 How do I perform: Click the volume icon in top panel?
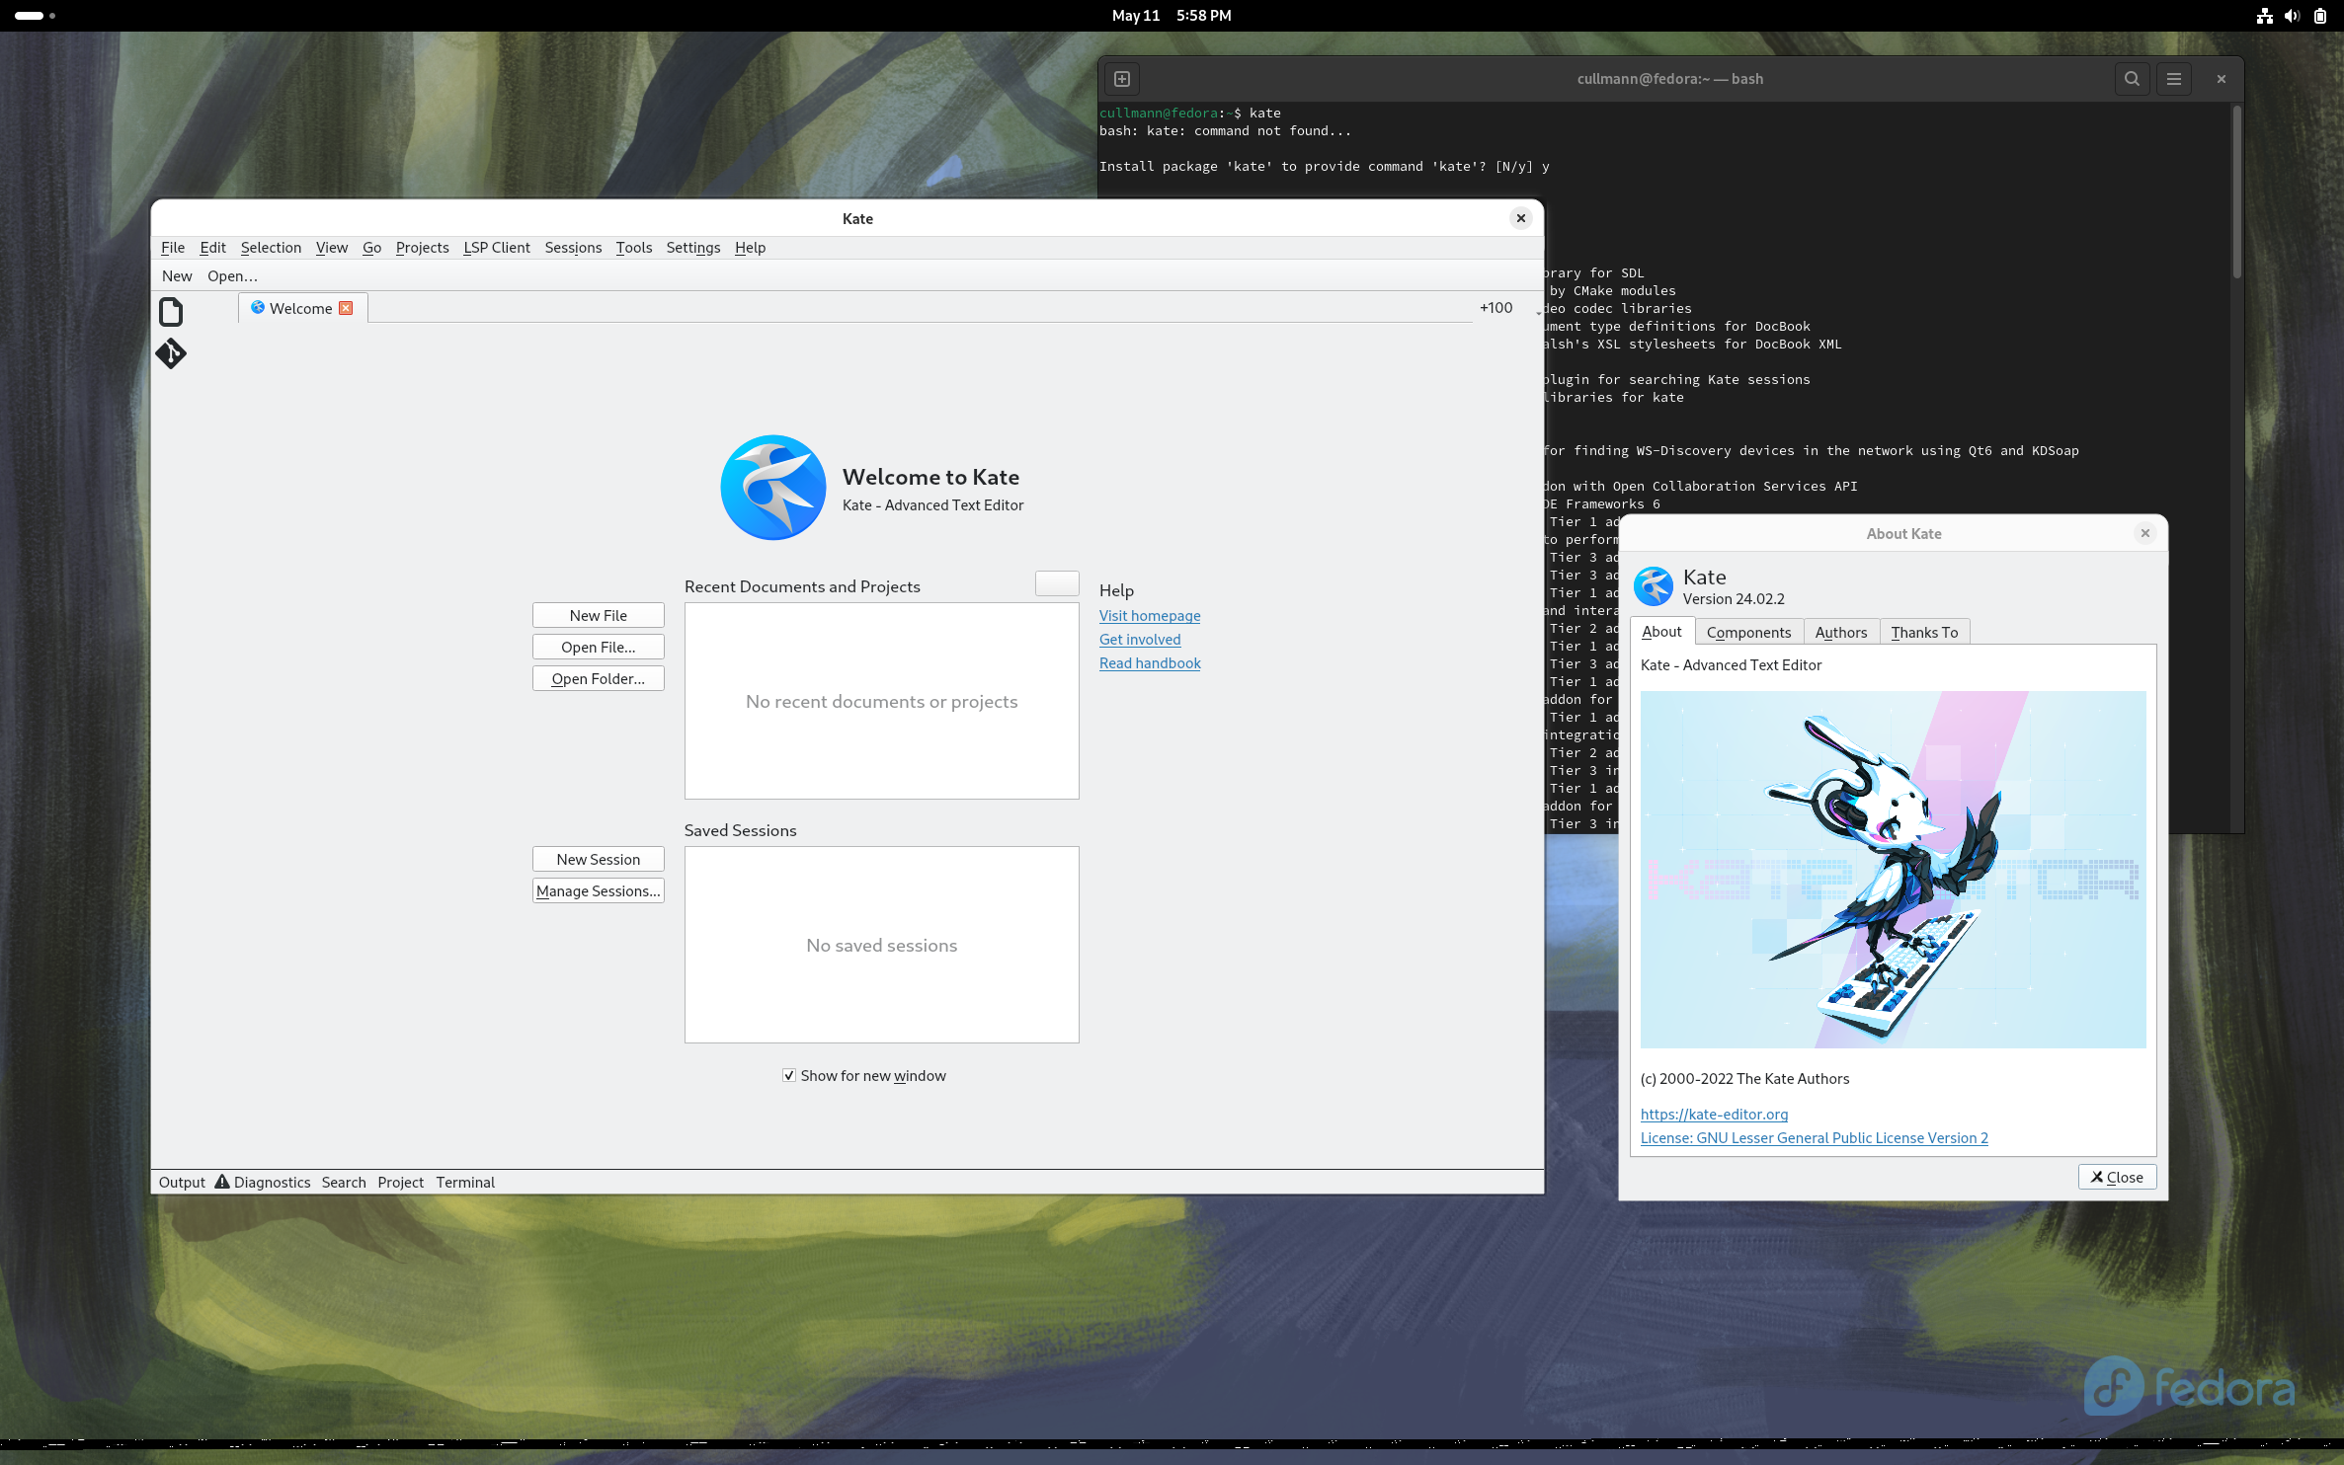click(x=2292, y=16)
